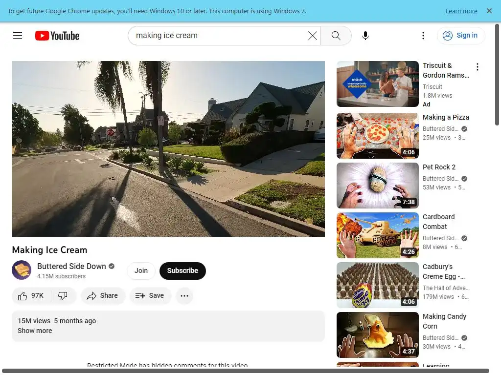Open Buttered Side Down channel avatar

[x=22, y=270]
